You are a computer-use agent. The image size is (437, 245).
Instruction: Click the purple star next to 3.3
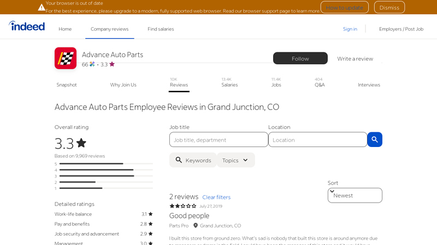tap(112, 64)
